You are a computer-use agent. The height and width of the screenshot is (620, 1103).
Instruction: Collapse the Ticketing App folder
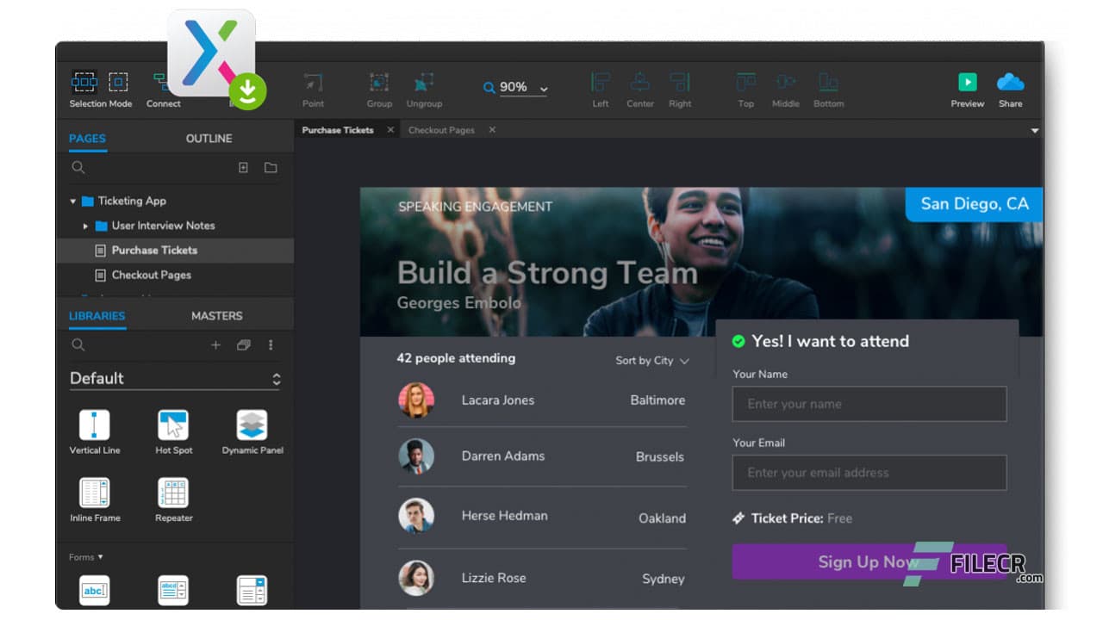[x=73, y=201]
